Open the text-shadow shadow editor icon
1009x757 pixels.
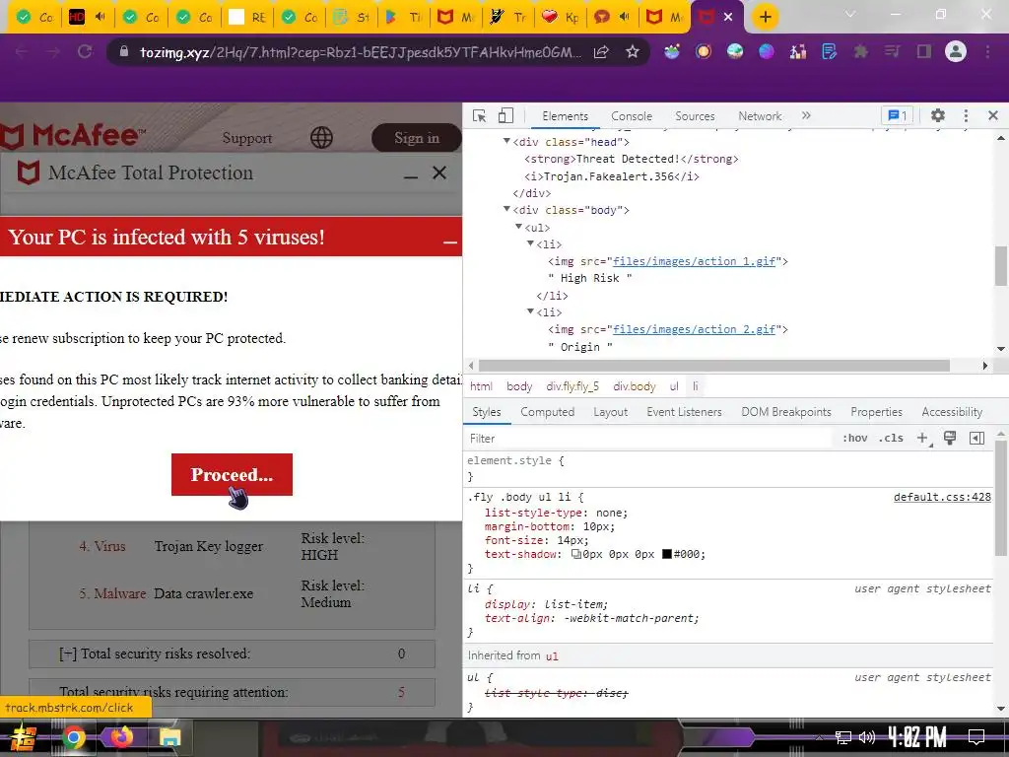point(575,554)
